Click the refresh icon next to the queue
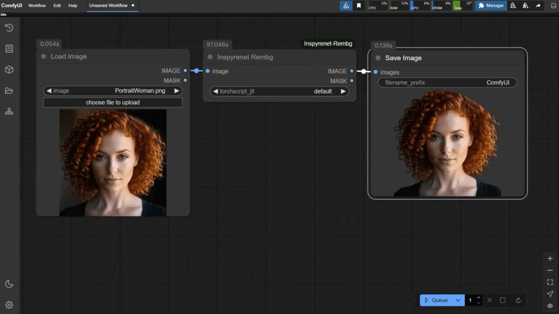This screenshot has height=314, width=559. (518, 300)
